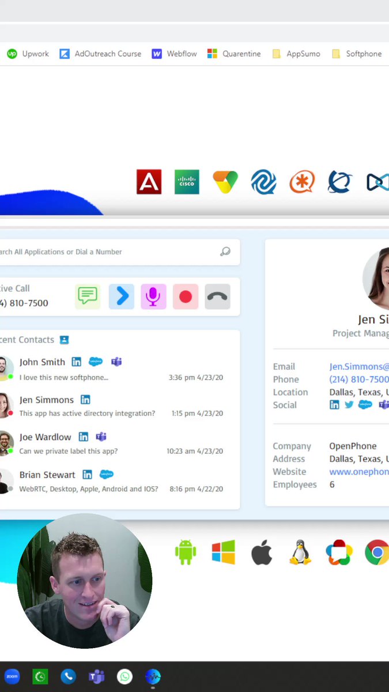Open John Smith's LinkedIn icon

(76, 362)
